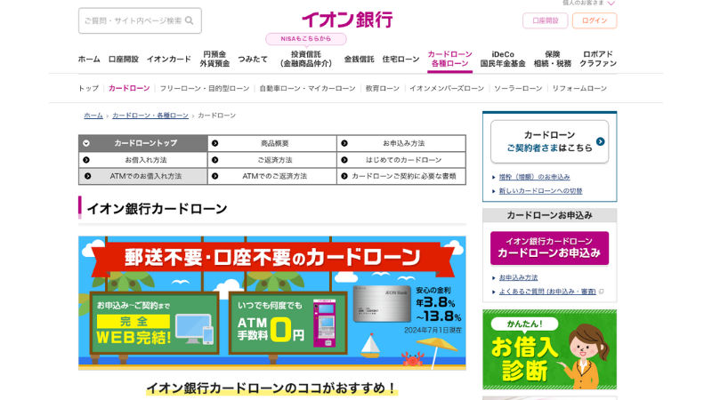The width and height of the screenshot is (712, 400).
Task: Open the ご返済方法 label in the grid
Action: 275,160
